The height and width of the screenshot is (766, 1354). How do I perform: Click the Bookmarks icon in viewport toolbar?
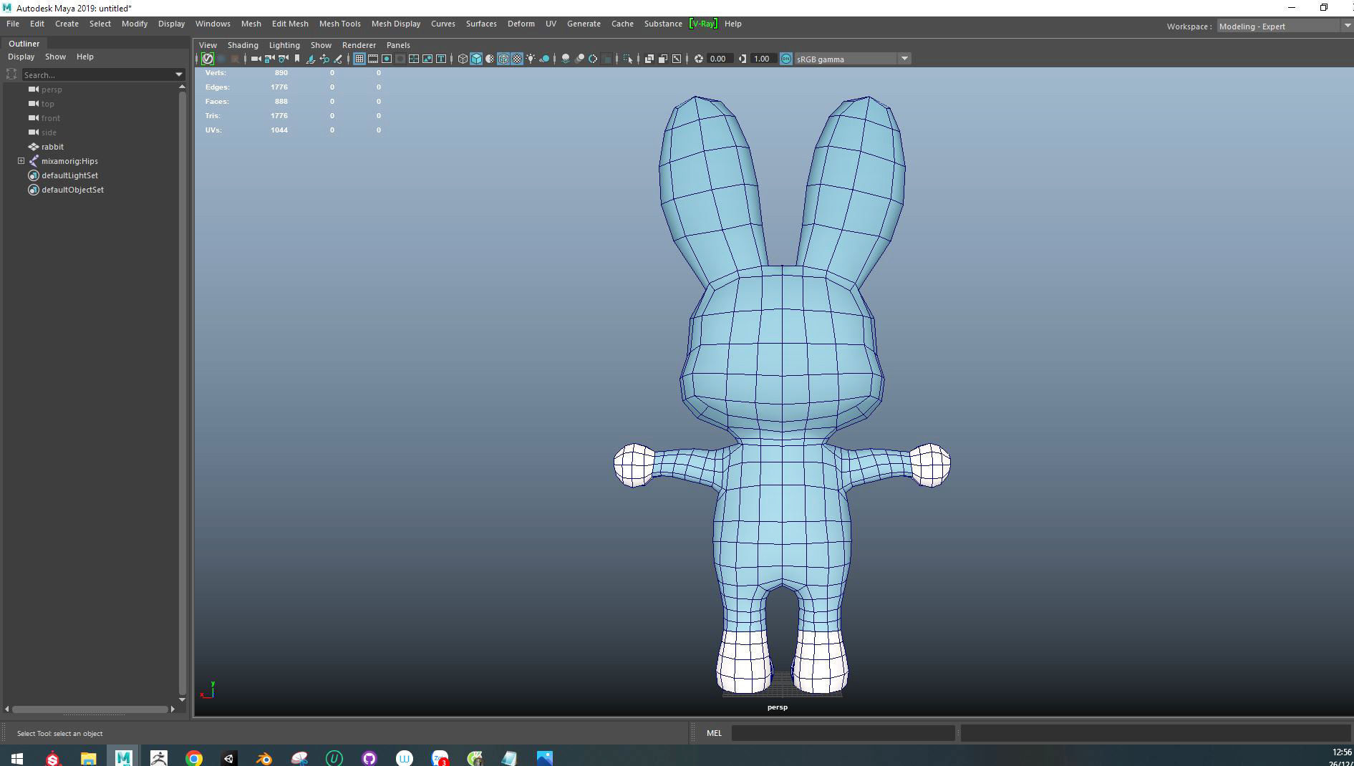pyautogui.click(x=297, y=59)
